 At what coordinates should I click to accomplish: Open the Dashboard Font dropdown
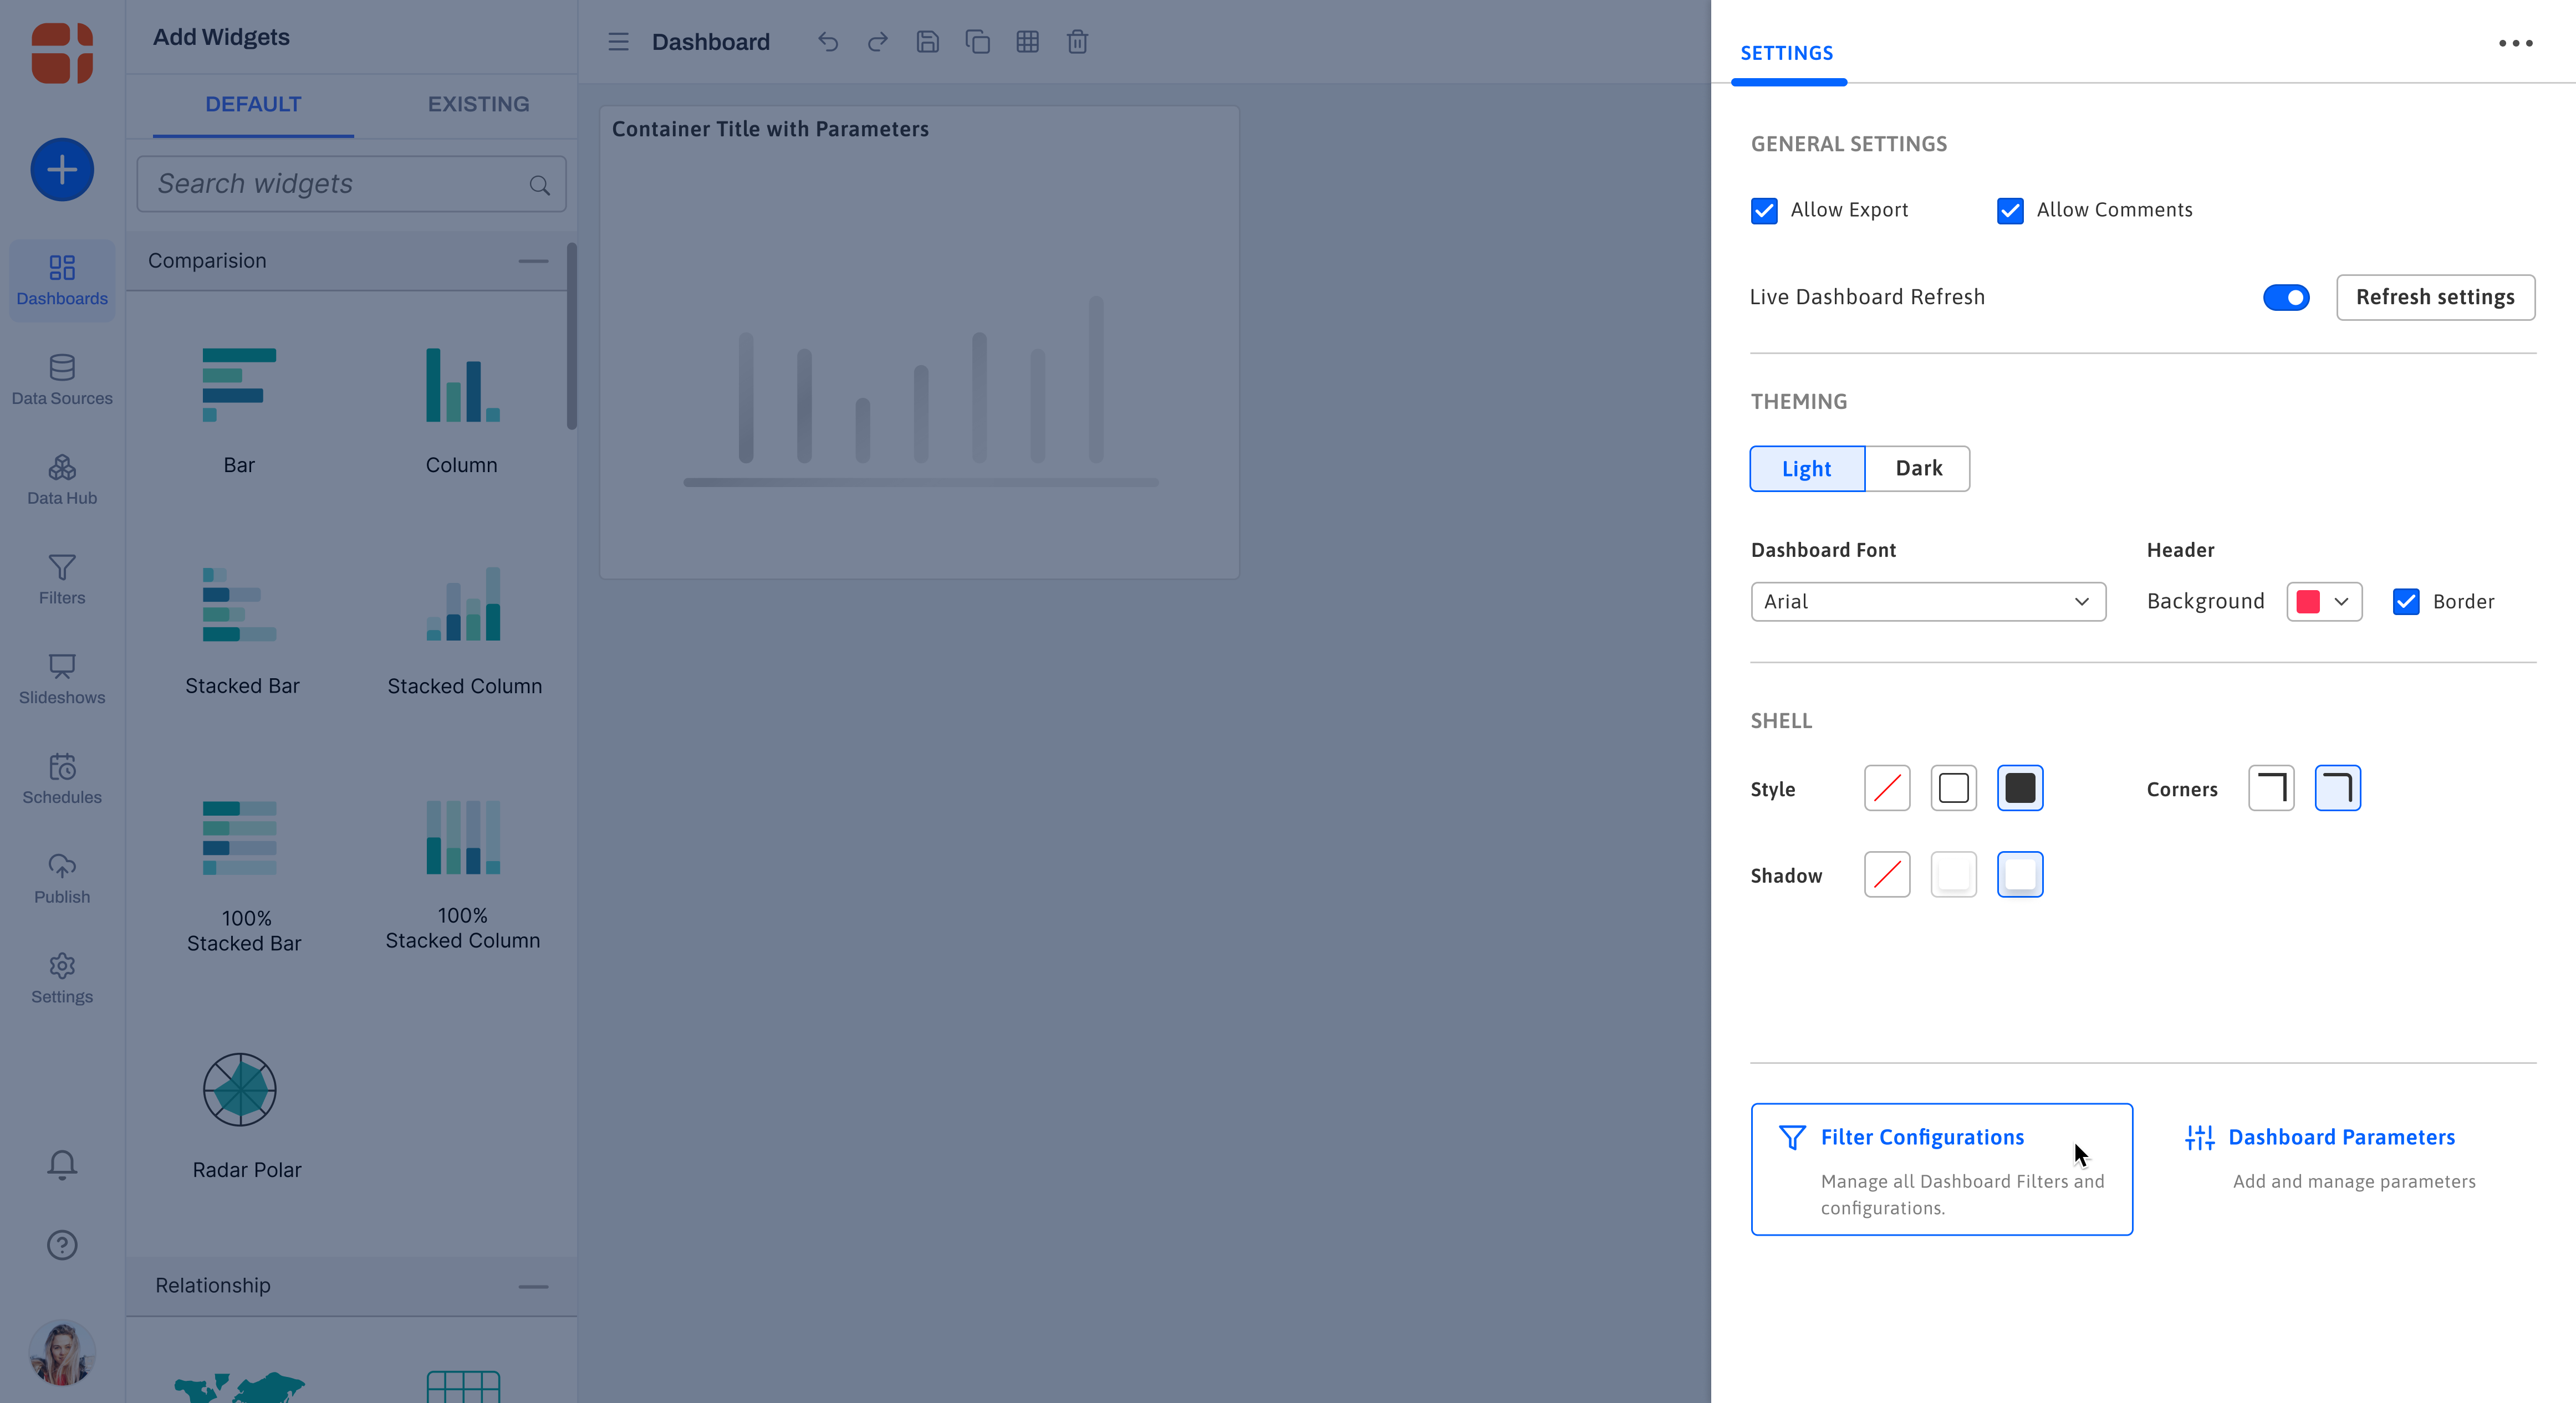pyautogui.click(x=1928, y=602)
